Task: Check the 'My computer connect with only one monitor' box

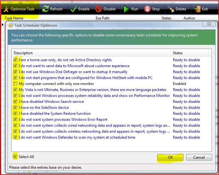Action: pos(15,84)
